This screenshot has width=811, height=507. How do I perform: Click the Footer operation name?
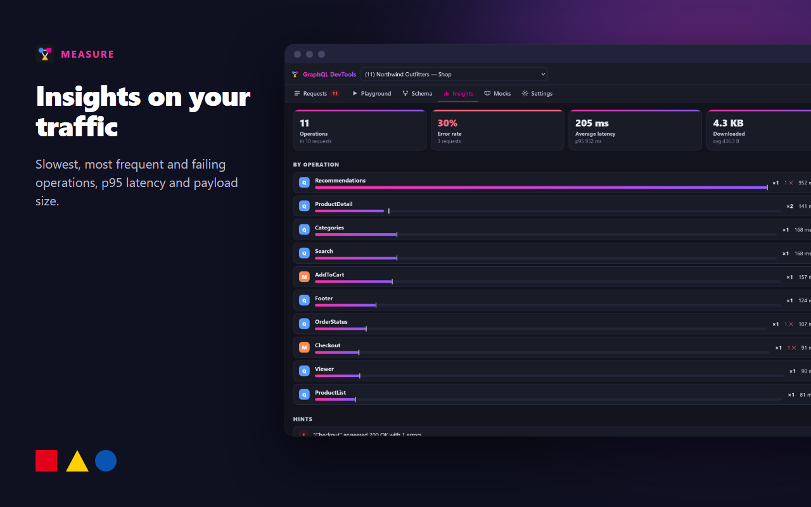(324, 298)
